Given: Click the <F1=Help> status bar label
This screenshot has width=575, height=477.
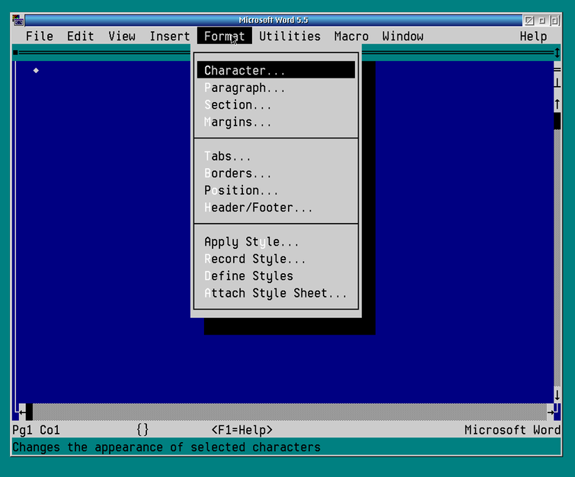Looking at the screenshot, I should pyautogui.click(x=242, y=430).
